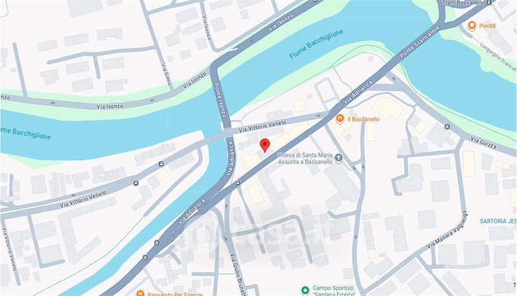Click the Passando Per Firenze label
The width and height of the screenshot is (517, 296).
coord(174,293)
